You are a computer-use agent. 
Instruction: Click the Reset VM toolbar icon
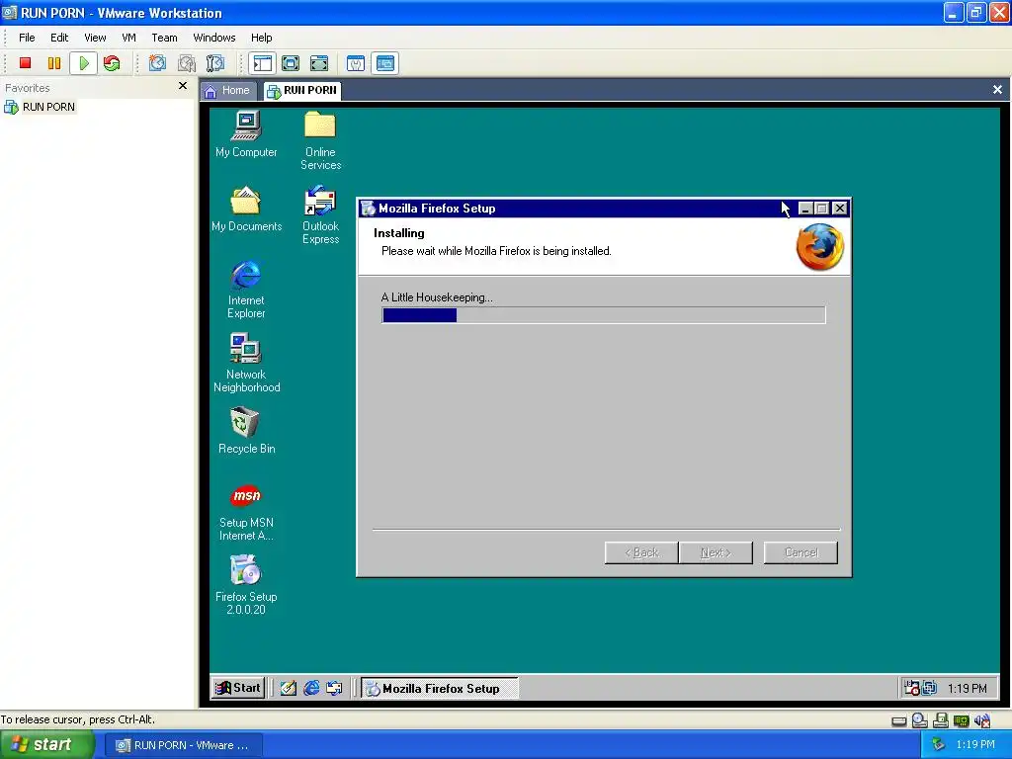coord(112,63)
